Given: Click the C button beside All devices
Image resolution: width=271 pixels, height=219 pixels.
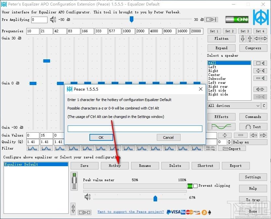Looking at the screenshot, I should [264, 106].
